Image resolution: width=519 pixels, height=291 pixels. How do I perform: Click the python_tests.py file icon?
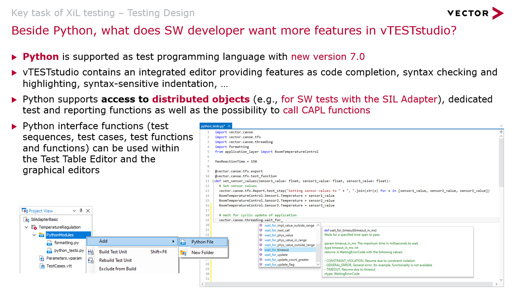point(49,251)
